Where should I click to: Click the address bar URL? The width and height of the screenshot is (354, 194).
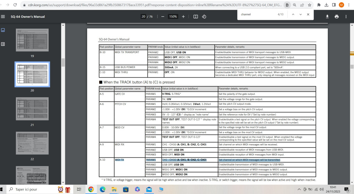(155, 5)
